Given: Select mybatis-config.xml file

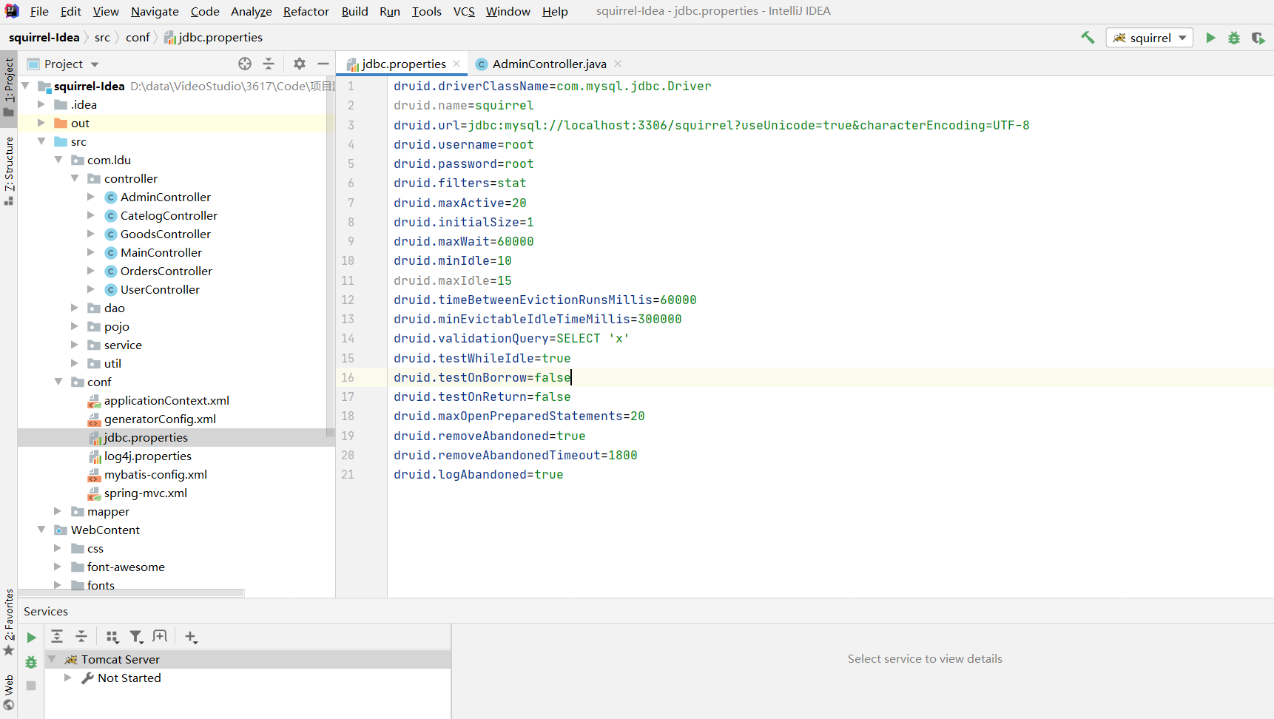Looking at the screenshot, I should pyautogui.click(x=155, y=474).
